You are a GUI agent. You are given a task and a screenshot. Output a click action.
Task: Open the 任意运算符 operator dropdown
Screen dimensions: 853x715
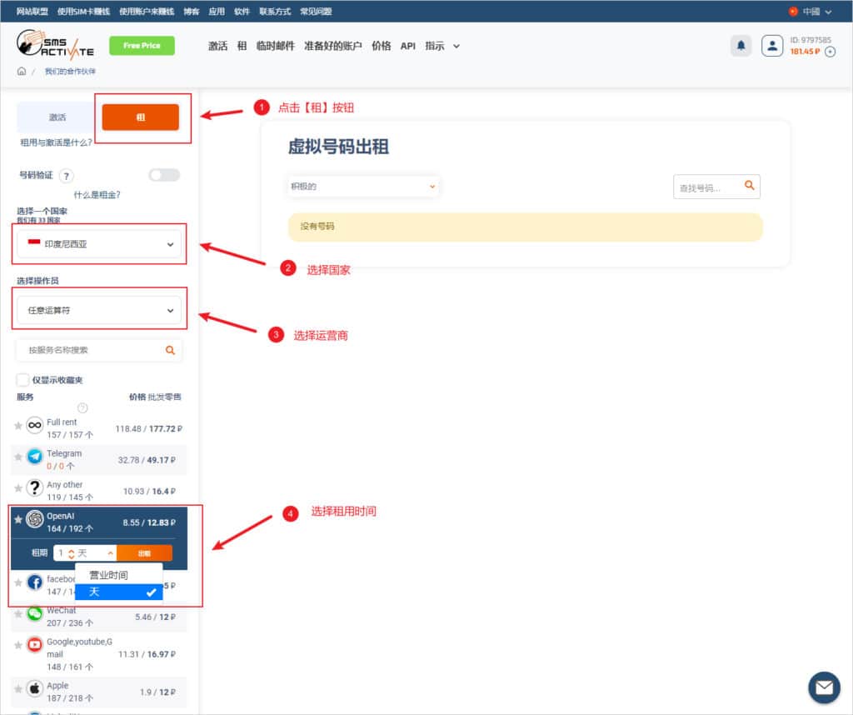[x=99, y=311]
